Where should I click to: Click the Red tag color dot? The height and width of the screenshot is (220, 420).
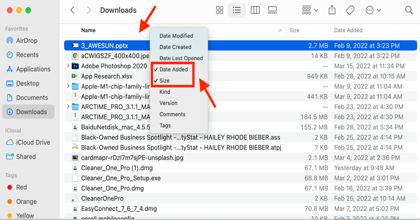pos(10,187)
